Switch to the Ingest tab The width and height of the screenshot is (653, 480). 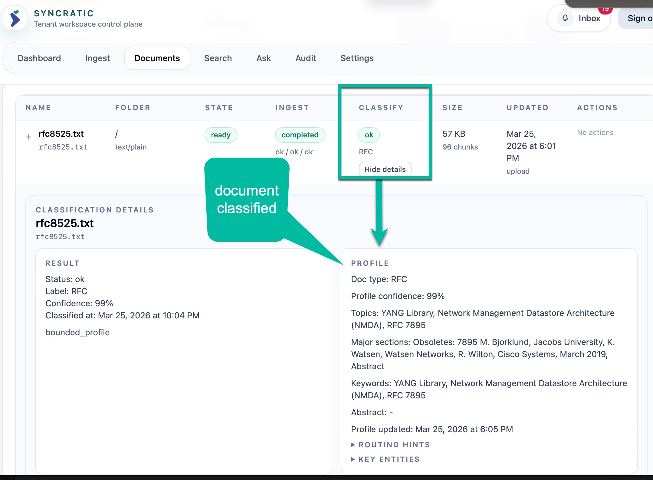click(97, 58)
